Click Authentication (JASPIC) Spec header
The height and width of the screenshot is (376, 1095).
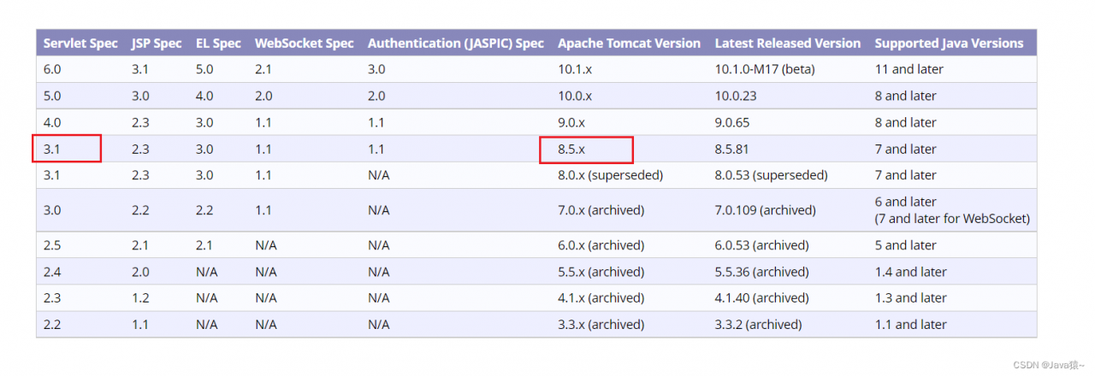pos(455,43)
